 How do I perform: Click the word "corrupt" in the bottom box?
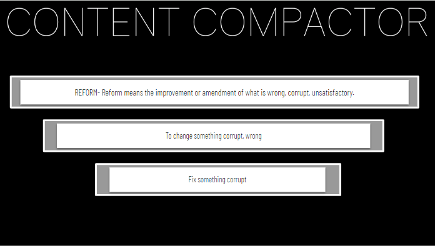pyautogui.click(x=237, y=180)
